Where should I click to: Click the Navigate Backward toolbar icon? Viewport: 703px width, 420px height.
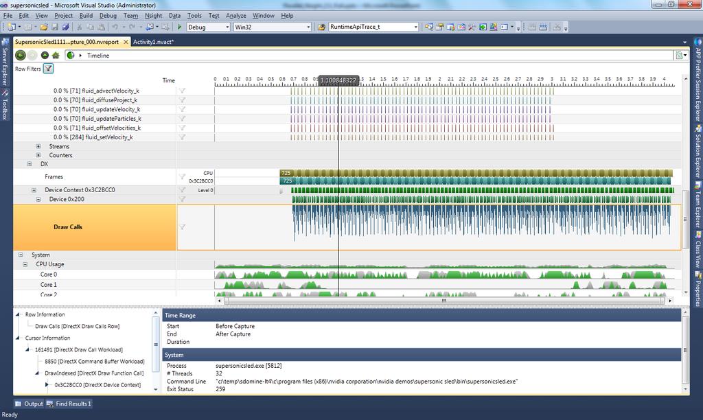[x=149, y=27]
